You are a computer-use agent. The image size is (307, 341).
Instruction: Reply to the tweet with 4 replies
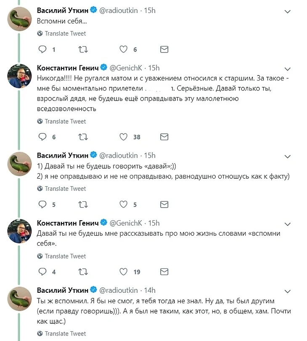[x=42, y=272]
